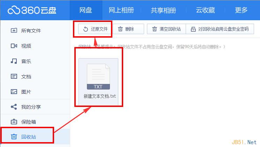This screenshot has width=260, height=147.
Task: Click the trash icon on 清空回收站
Action: [x=155, y=29]
